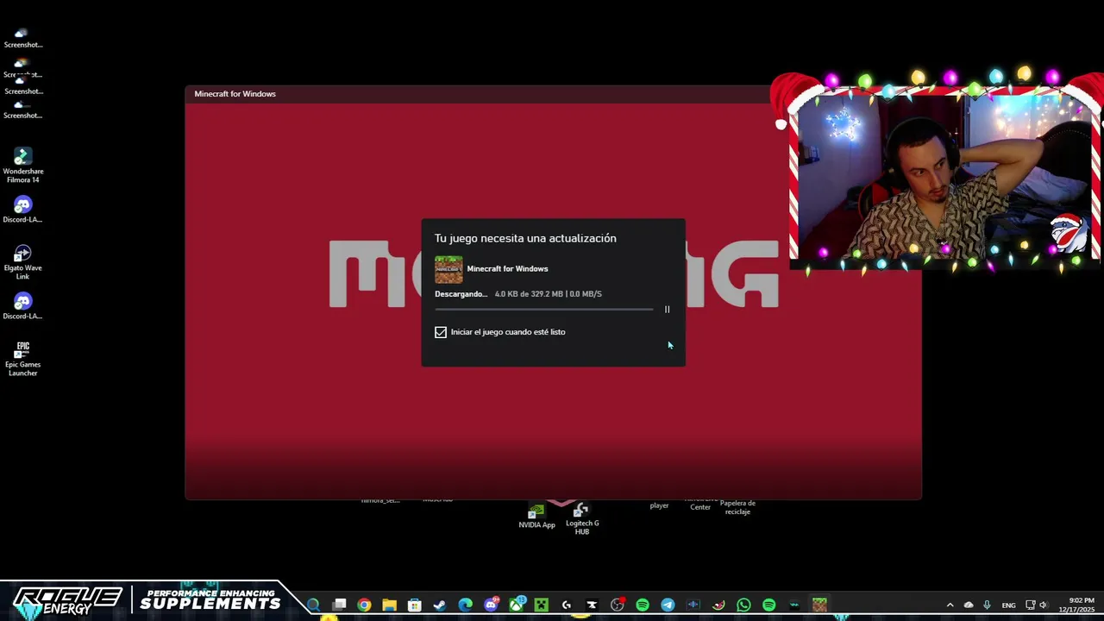
Task: Open File Explorer from the taskbar
Action: [389, 605]
